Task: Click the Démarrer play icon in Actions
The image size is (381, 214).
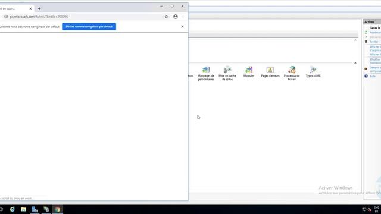Action: click(x=366, y=37)
